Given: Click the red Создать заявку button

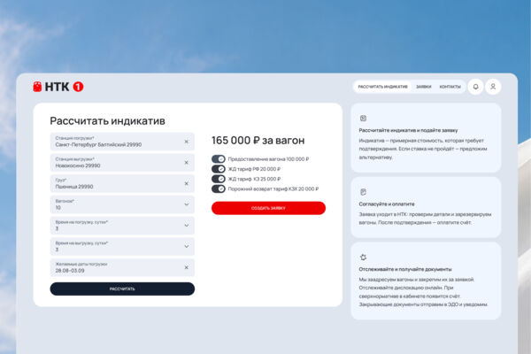Looking at the screenshot, I should [268, 208].
